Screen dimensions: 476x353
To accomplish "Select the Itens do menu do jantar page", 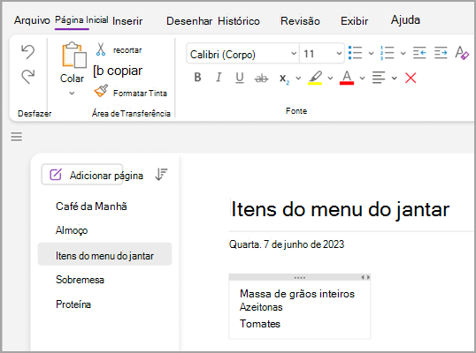I will tap(104, 254).
